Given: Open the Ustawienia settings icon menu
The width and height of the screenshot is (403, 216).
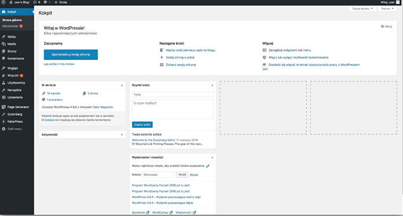Looking at the screenshot, I should point(3,97).
